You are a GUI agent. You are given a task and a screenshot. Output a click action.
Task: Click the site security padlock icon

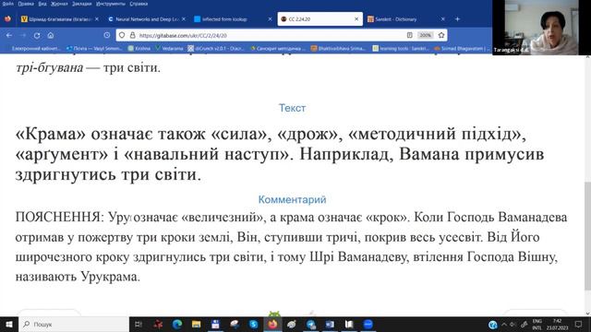pos(132,35)
